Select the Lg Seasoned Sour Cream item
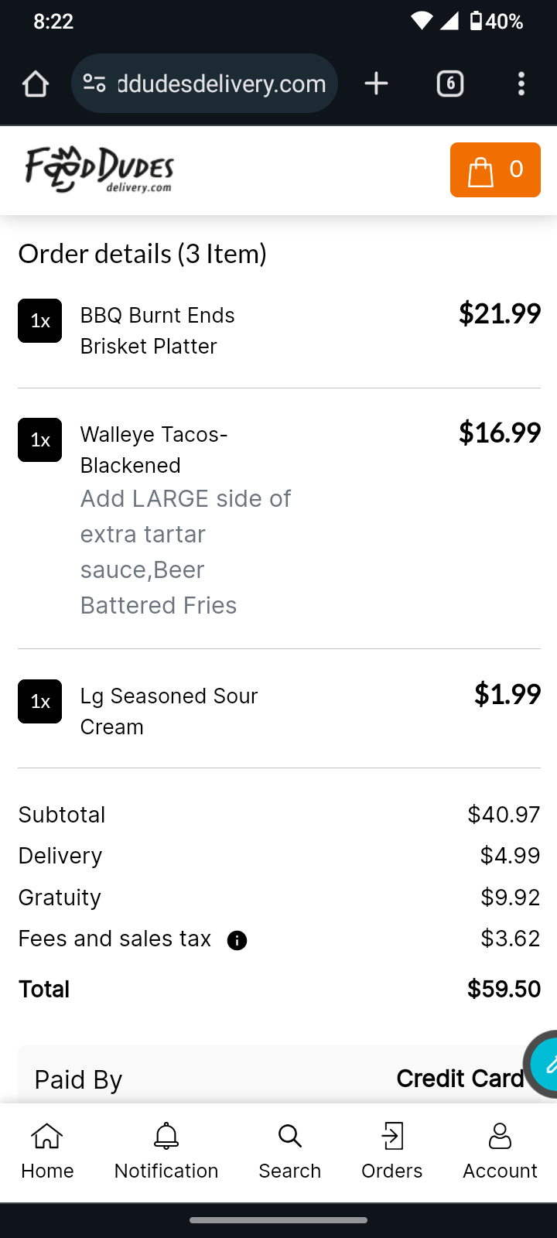557x1238 pixels. point(169,711)
